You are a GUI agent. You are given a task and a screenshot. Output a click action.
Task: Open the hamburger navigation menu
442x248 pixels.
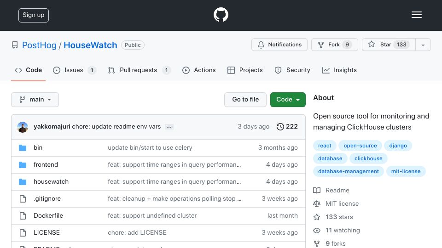[x=416, y=15]
